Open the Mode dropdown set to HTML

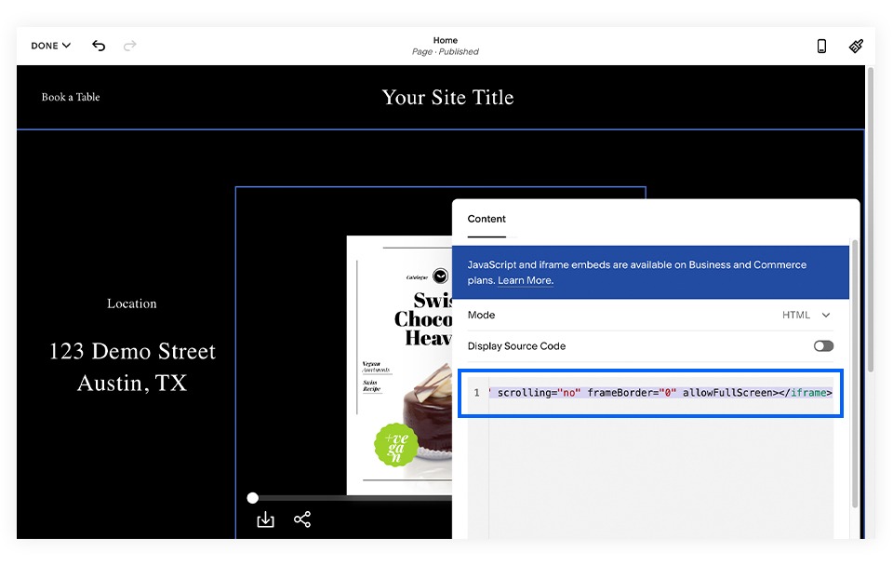click(x=806, y=315)
